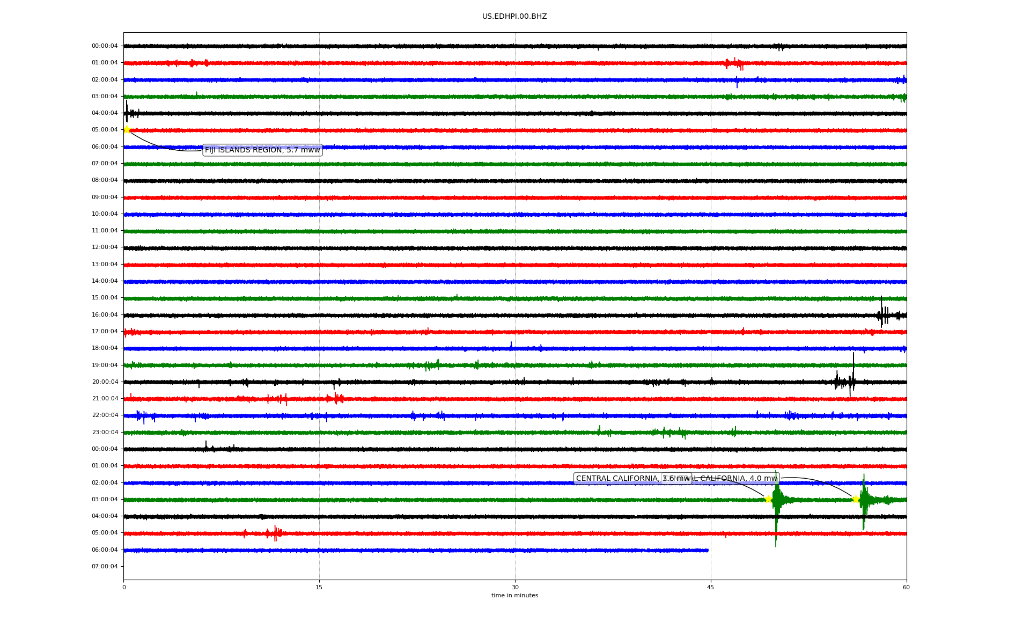This screenshot has height=644, width=1030.
Task: Click the FIJI ISLANDS REGION 5.7 mww label
Action: click(262, 150)
